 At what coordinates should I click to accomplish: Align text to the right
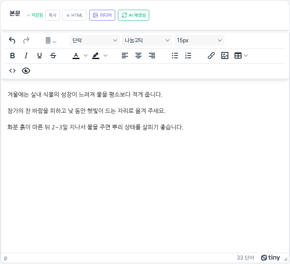152,56
